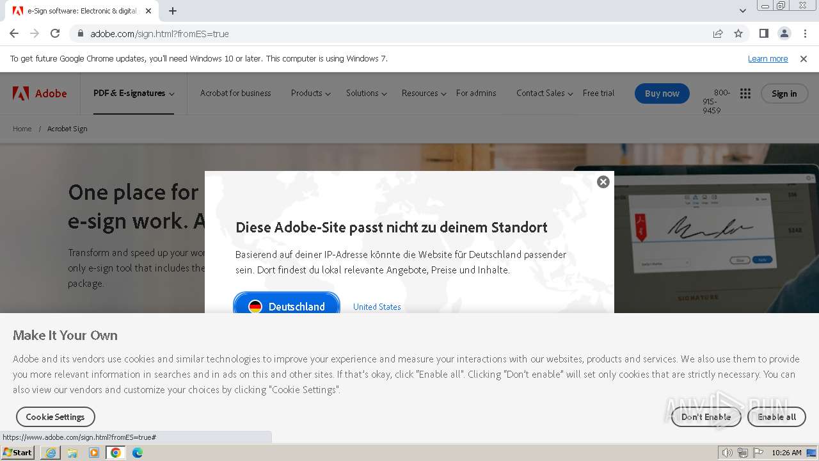Open Acrobat for business menu item
The width and height of the screenshot is (819, 461).
[x=235, y=93]
